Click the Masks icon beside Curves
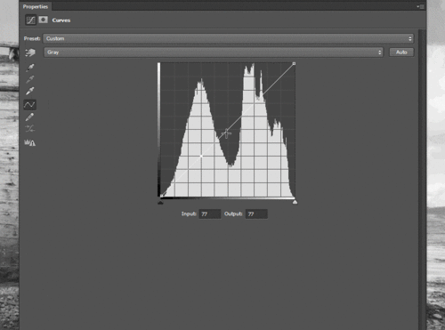This screenshot has width=445, height=330. (44, 20)
